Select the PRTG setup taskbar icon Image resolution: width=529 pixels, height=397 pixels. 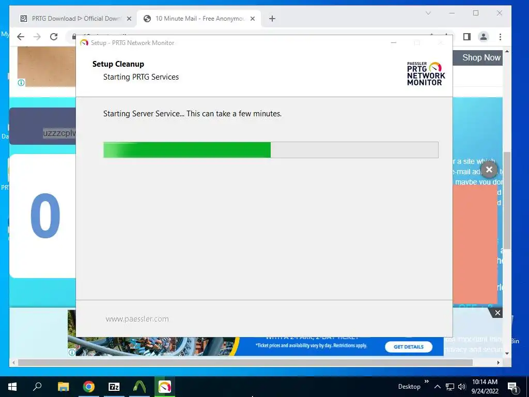tap(165, 387)
